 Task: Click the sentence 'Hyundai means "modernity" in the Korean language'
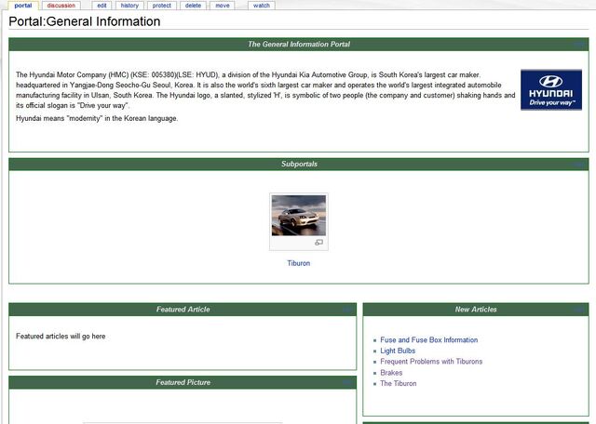tap(97, 118)
